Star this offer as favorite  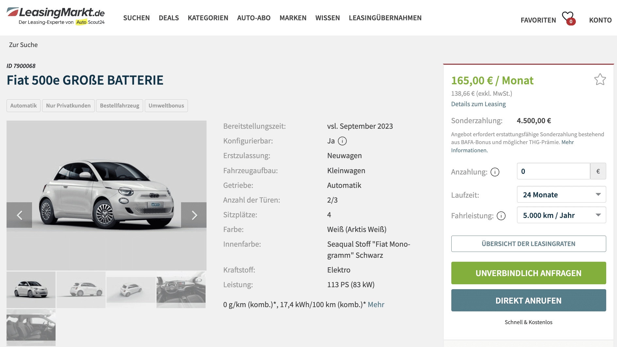(x=600, y=79)
